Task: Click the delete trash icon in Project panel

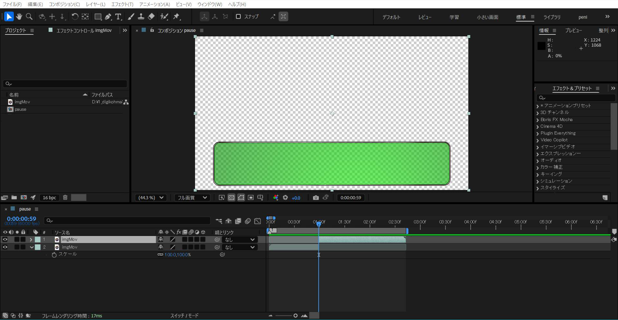Action: [x=65, y=198]
